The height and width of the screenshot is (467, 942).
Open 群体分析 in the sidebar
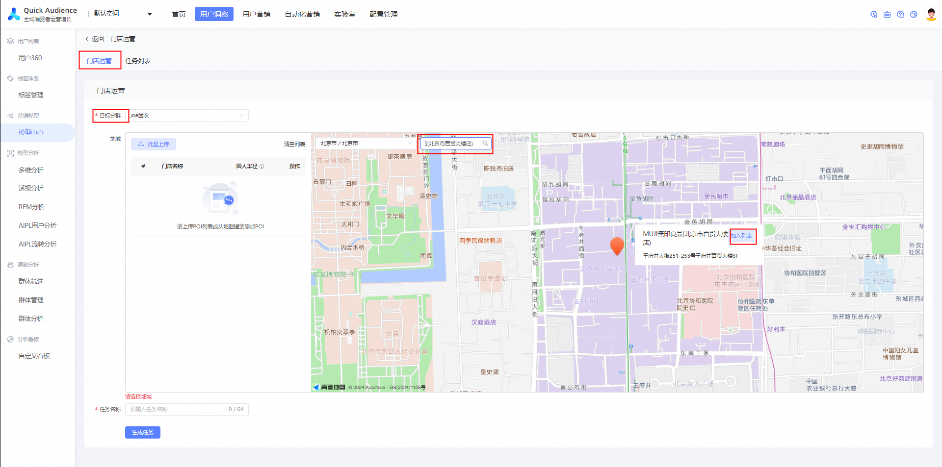[x=31, y=319]
